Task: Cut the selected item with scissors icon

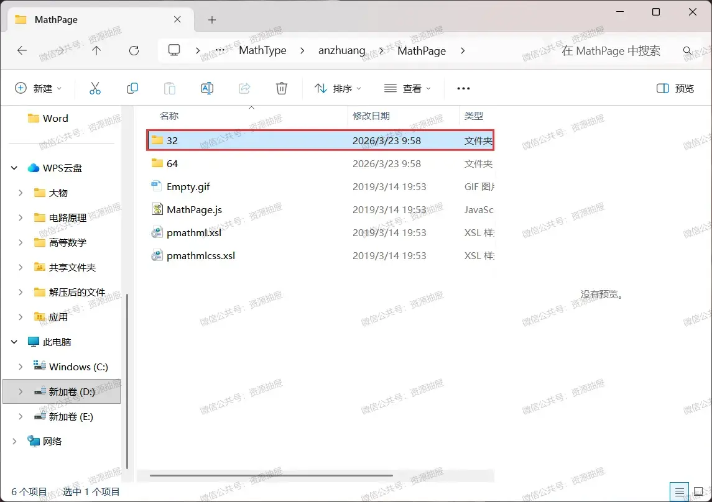Action: [x=95, y=88]
